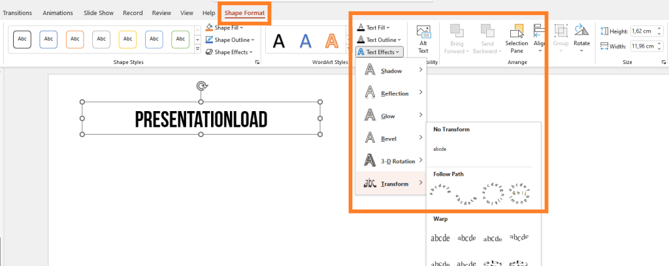669x266 pixels.
Task: Select the green outlined Abc shape style
Action: (180, 39)
